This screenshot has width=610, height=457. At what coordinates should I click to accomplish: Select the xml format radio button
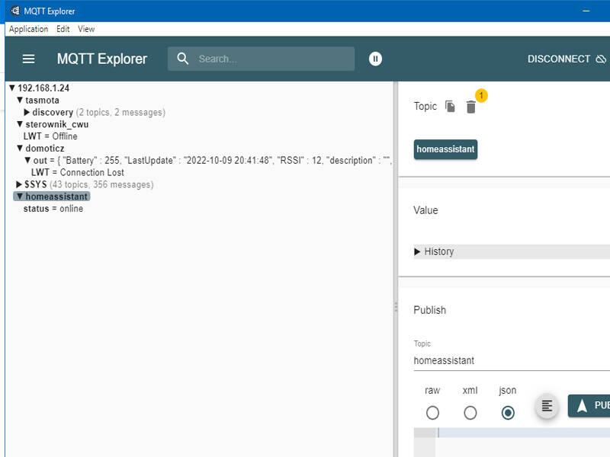(x=470, y=413)
